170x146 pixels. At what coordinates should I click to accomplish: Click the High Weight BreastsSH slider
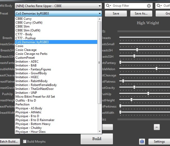pyautogui.click(x=137, y=50)
